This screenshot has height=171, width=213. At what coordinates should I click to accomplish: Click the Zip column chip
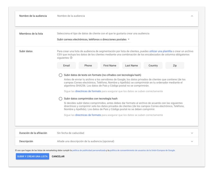coord(175,65)
